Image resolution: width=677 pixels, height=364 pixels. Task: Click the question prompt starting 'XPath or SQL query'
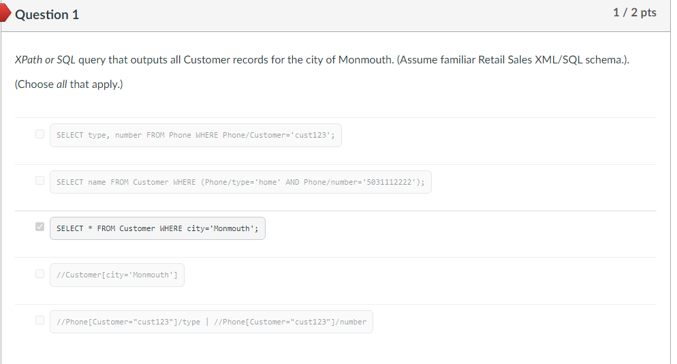[322, 60]
